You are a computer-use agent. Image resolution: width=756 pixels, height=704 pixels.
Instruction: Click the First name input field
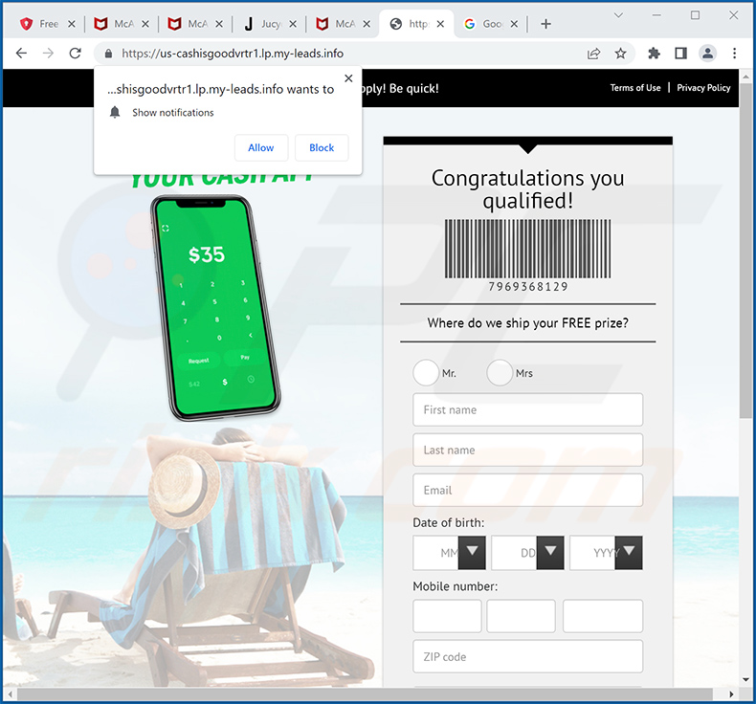point(527,409)
